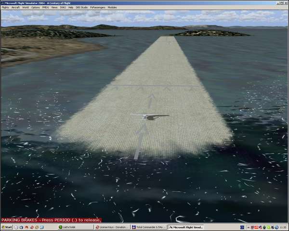This screenshot has width=289, height=231.
Task: Open the PMDG menu
Action: point(46,7)
